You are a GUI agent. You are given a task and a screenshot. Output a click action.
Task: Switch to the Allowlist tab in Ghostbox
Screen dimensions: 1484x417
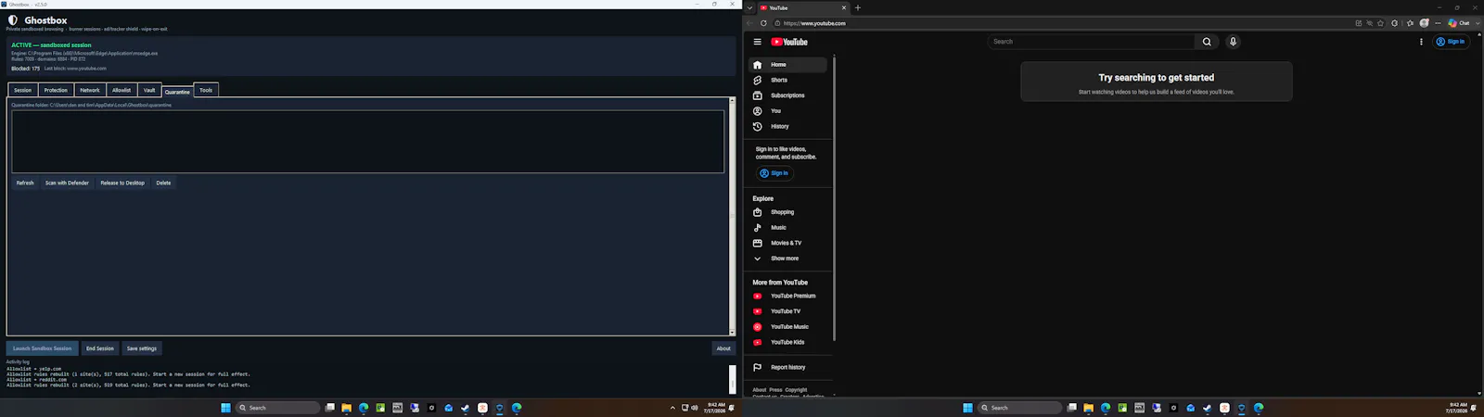pyautogui.click(x=122, y=90)
